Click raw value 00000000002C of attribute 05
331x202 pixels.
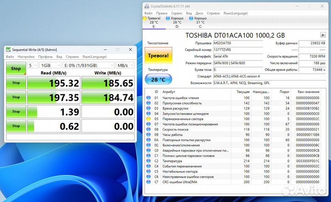(x=308, y=119)
